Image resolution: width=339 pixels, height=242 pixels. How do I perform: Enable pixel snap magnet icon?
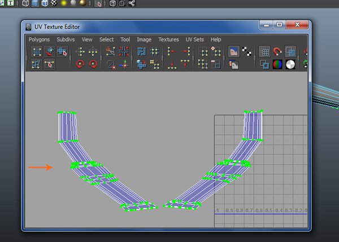[277, 51]
